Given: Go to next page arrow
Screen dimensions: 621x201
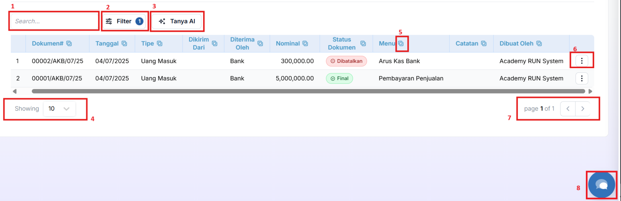Looking at the screenshot, I should pyautogui.click(x=583, y=109).
